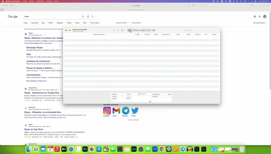Select the Download filter chip
The image size is (271, 154).
34,23
